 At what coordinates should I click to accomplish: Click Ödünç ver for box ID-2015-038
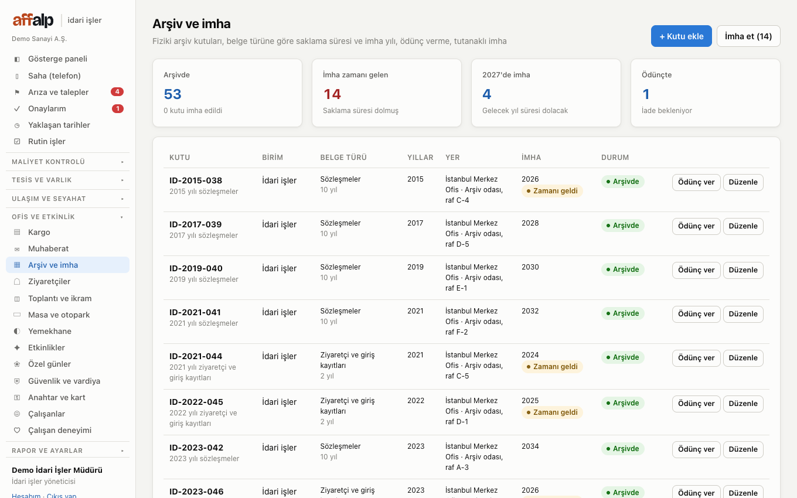[696, 182]
